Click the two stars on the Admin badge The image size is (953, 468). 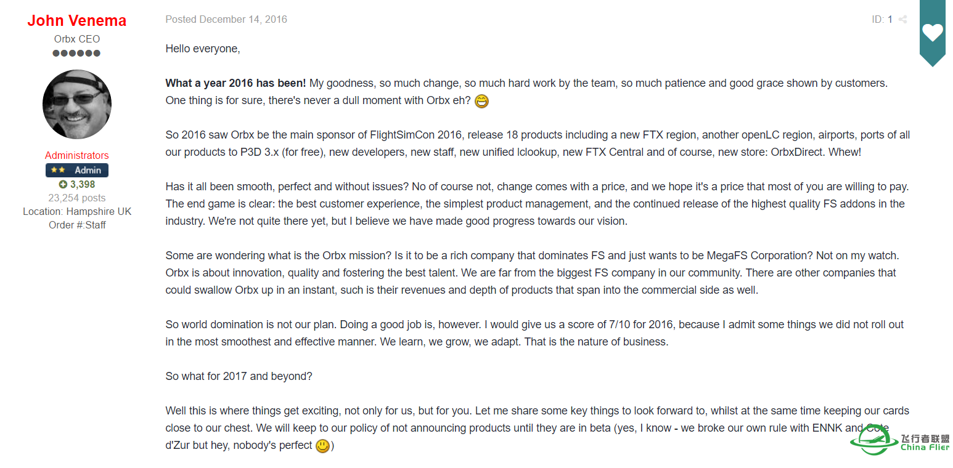pyautogui.click(x=59, y=170)
